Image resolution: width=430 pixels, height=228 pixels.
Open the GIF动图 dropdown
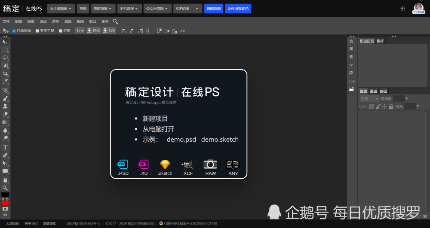click(x=187, y=9)
